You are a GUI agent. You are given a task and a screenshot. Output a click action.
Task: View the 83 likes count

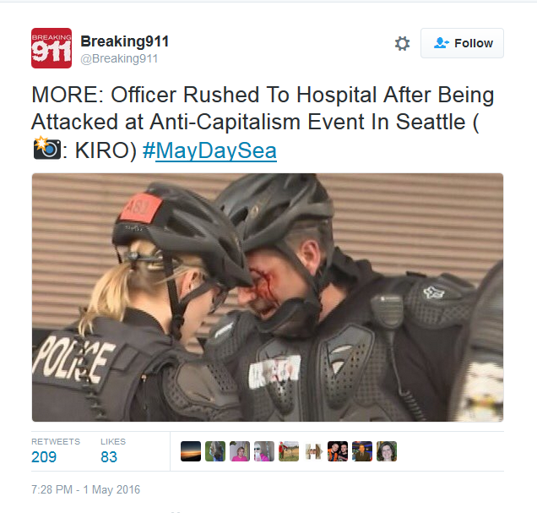[109, 456]
